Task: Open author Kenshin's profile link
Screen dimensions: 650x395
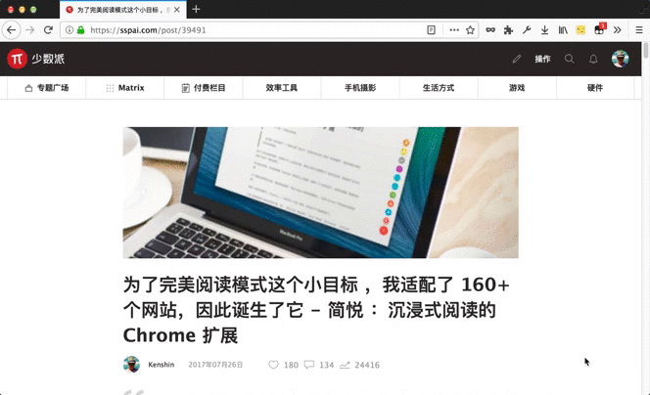Action: pyautogui.click(x=162, y=365)
